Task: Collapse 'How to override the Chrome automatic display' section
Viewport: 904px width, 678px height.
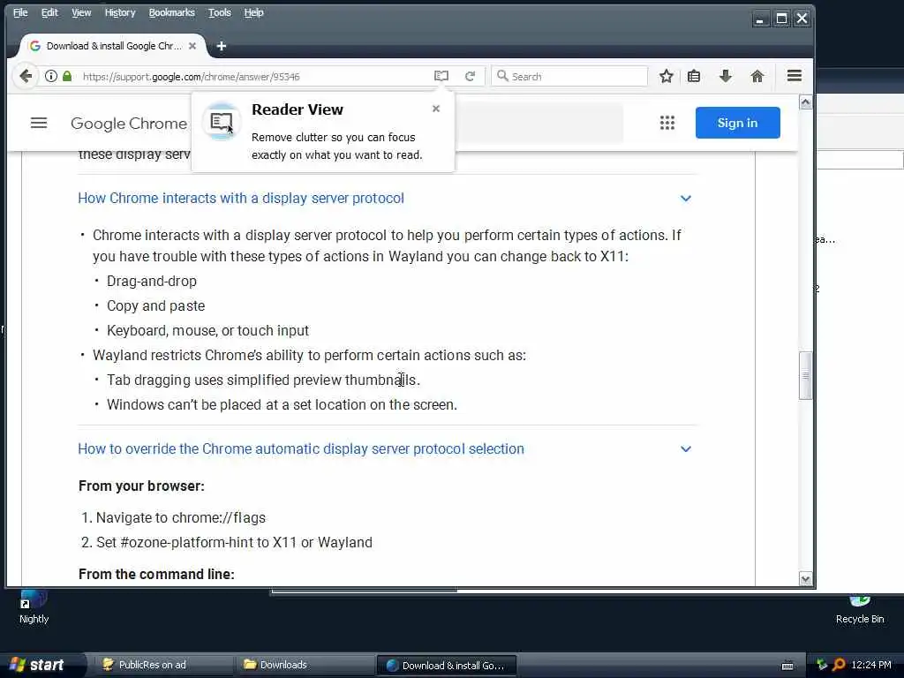Action: pos(685,449)
